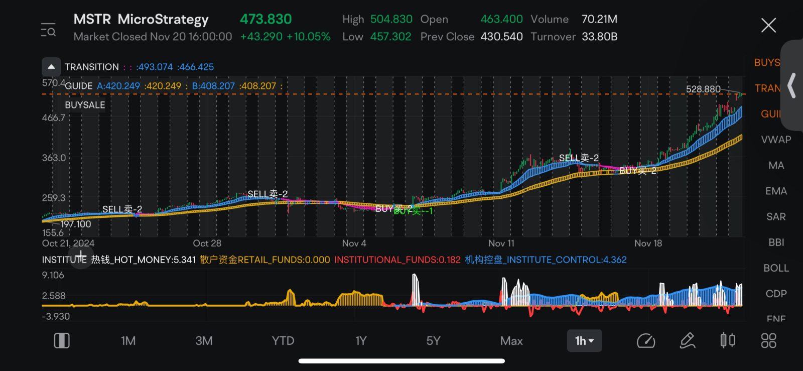The image size is (803, 371).
Task: Click the Market Closed Nov 20 timestamp
Action: 153,37
